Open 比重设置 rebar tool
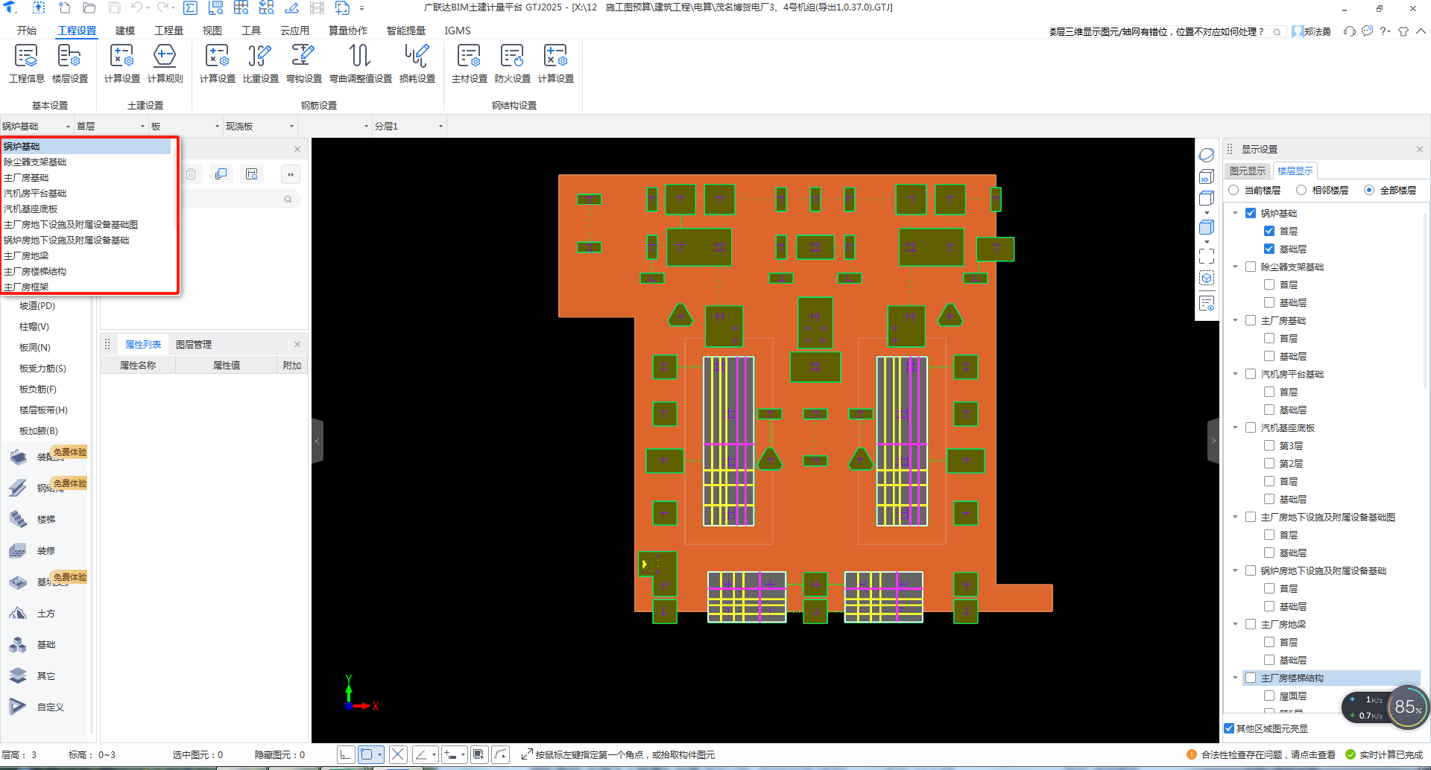The image size is (1431, 770). coord(260,63)
